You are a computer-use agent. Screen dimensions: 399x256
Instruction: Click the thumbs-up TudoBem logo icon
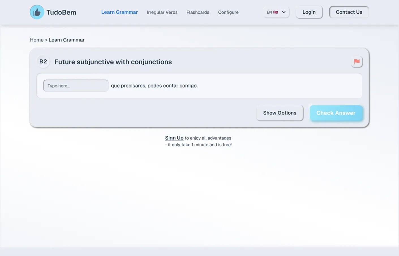[37, 12]
